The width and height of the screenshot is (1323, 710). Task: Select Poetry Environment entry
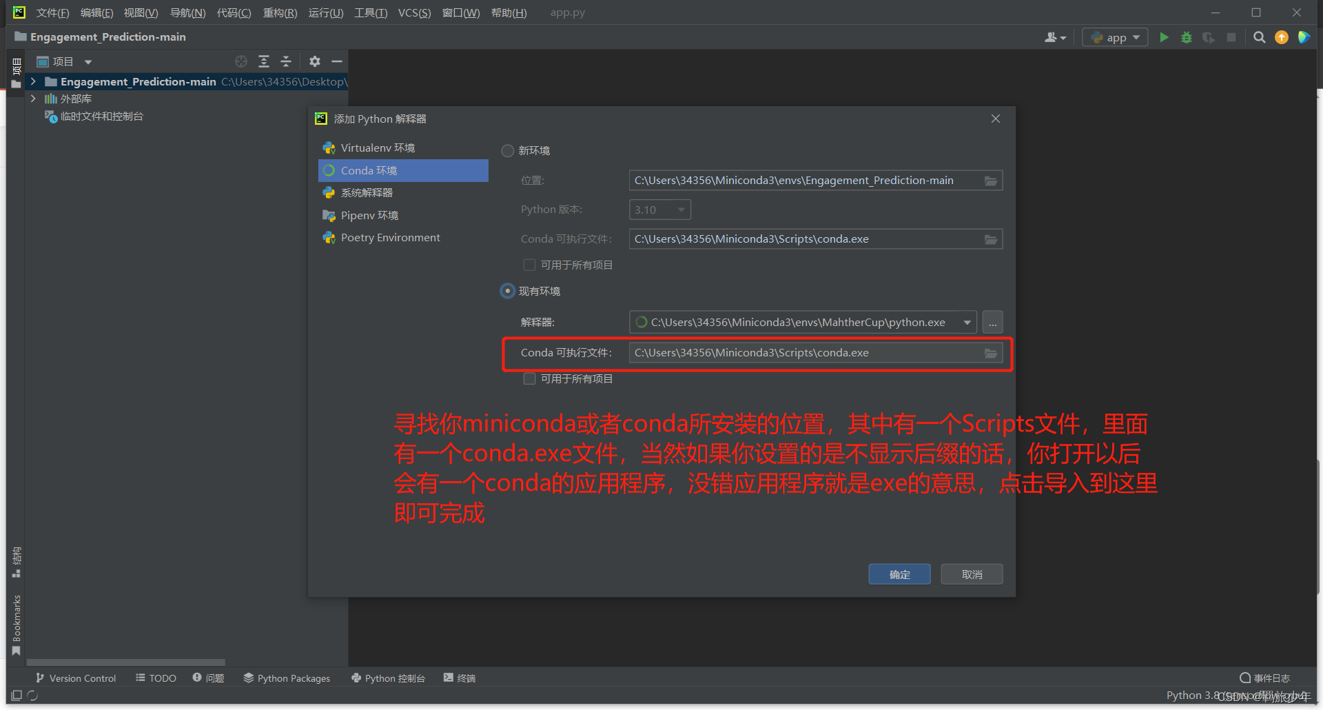click(x=403, y=238)
